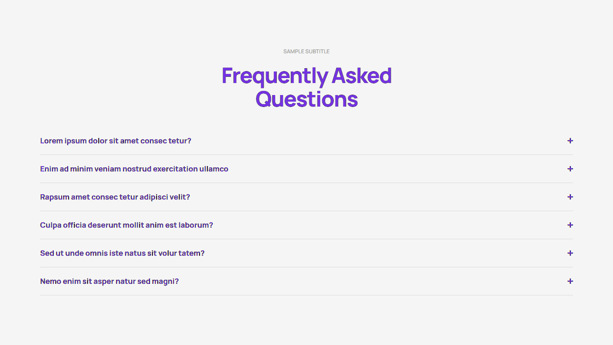Click the 'SAMPLE SUBTITLE' label
The image size is (613, 345).
(x=306, y=51)
